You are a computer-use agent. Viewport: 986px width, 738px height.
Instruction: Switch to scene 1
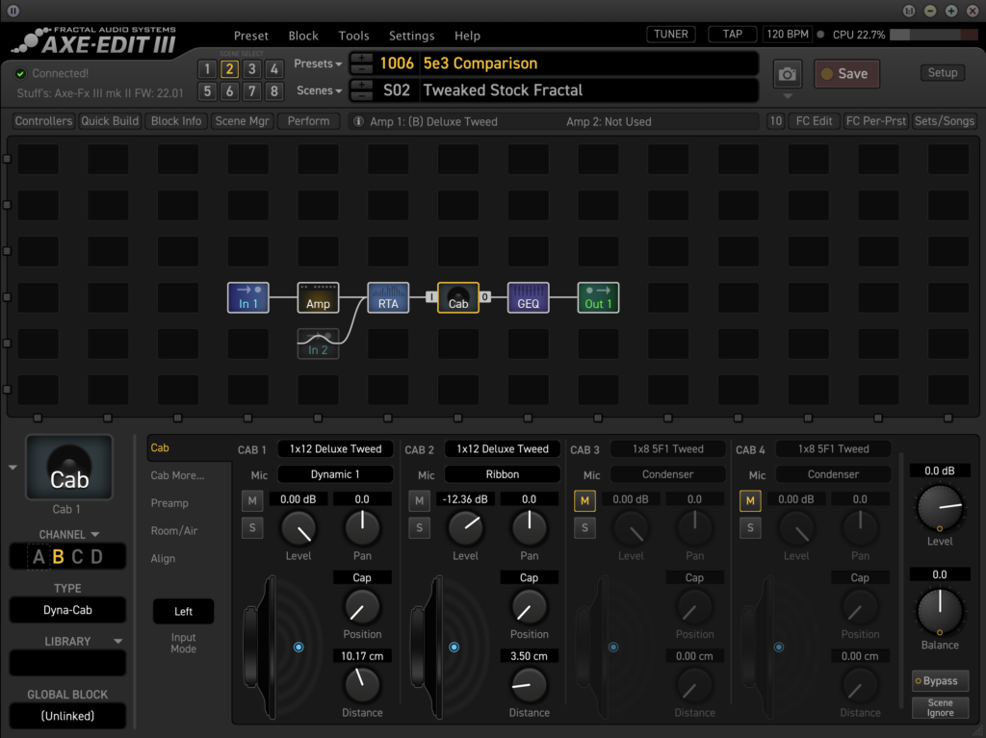click(x=207, y=69)
